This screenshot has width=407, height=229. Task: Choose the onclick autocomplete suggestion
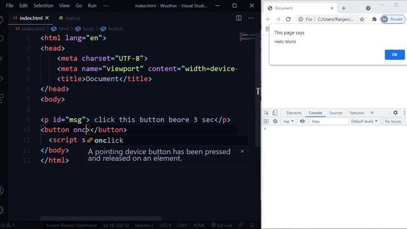coord(166,141)
